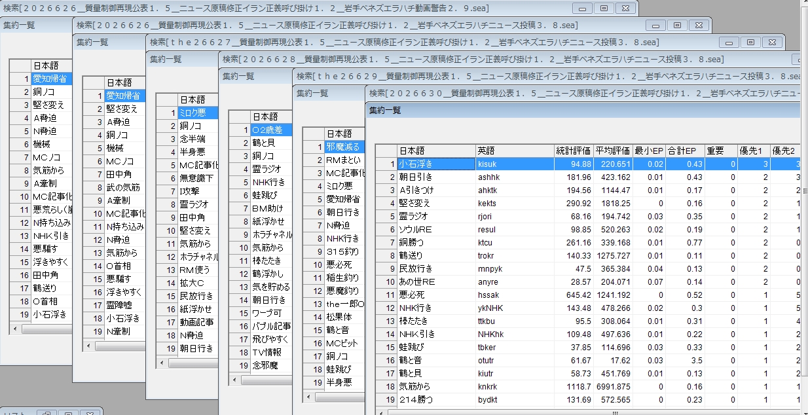Select the 315釣り row
This screenshot has width=808, height=415.
[344, 251]
